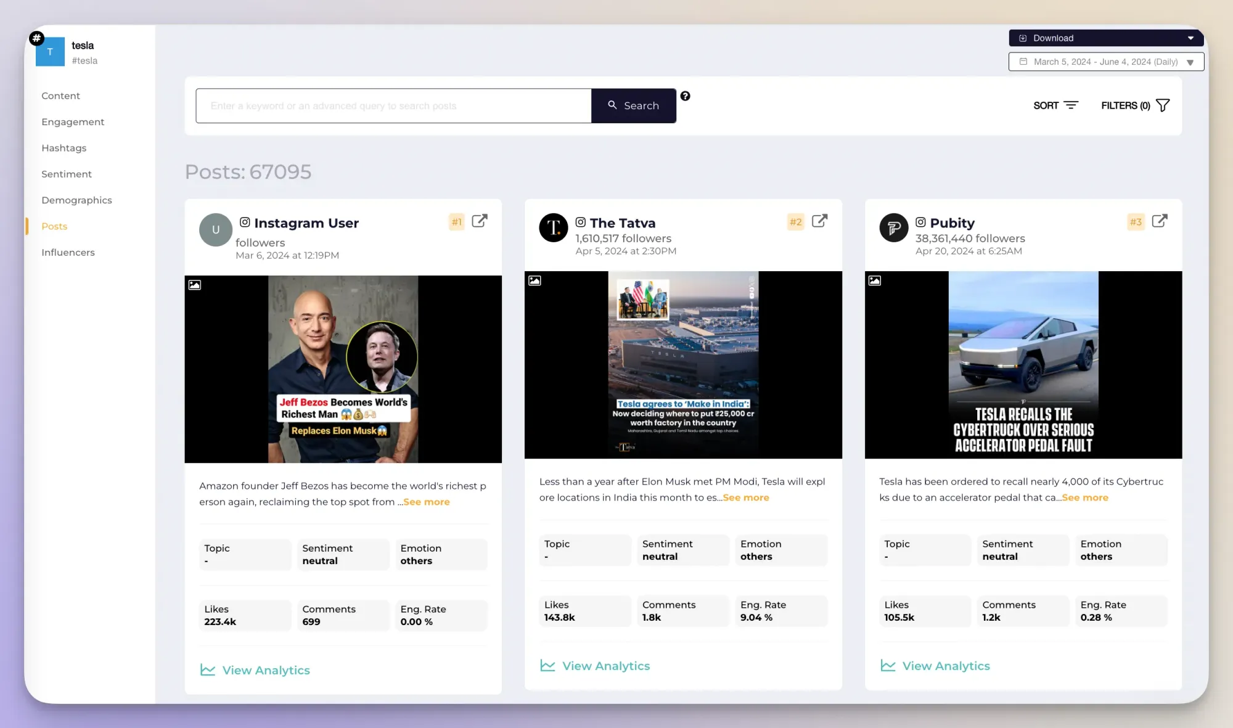
Task: Click analytics chart icon on Instagram User card
Action: coord(208,670)
